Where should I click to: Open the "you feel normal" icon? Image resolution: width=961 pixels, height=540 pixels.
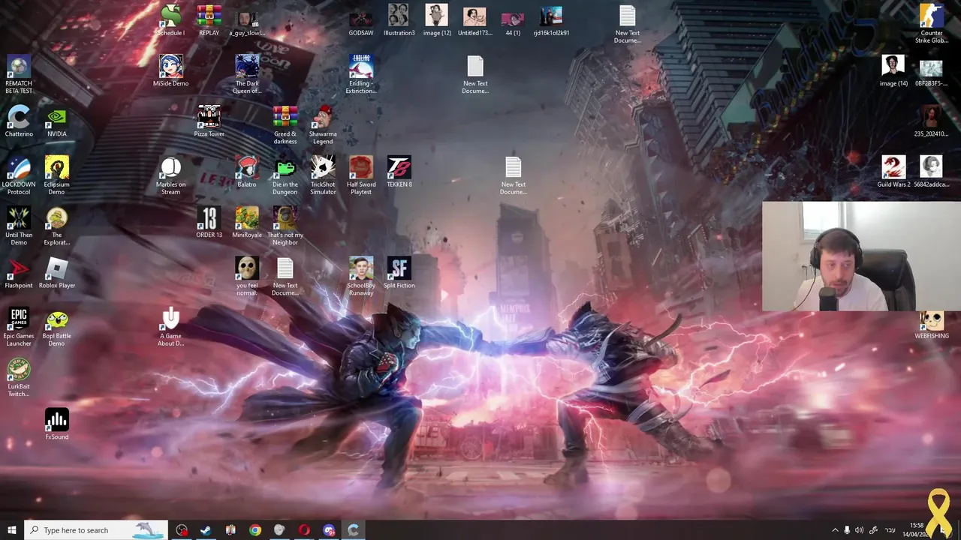click(247, 275)
